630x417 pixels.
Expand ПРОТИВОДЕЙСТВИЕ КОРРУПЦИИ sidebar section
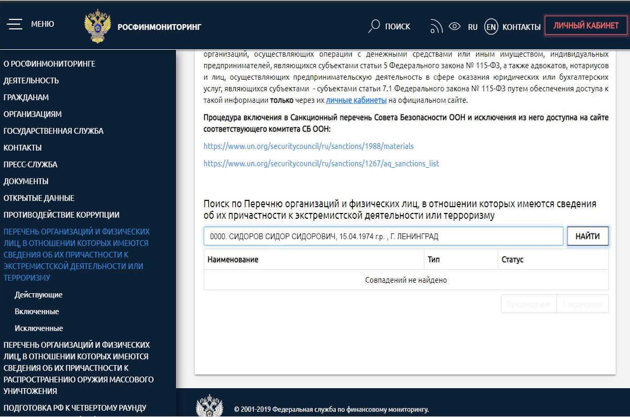coord(61,215)
